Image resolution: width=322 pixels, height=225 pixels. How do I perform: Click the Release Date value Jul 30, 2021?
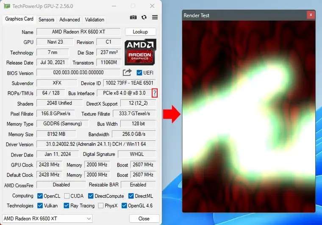click(53, 62)
